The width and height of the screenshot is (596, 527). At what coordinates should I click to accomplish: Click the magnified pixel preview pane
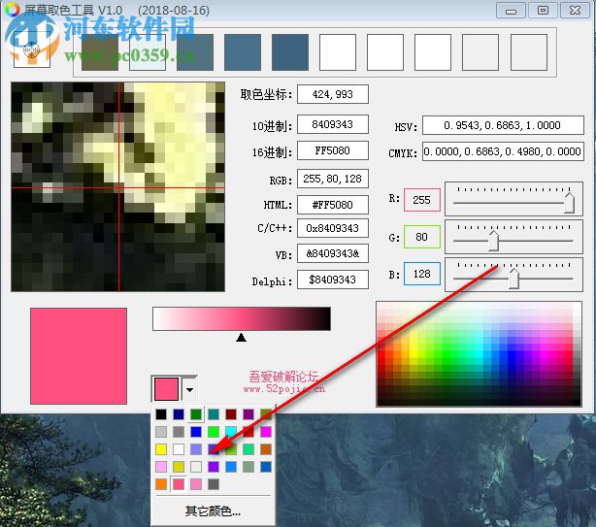coord(117,187)
